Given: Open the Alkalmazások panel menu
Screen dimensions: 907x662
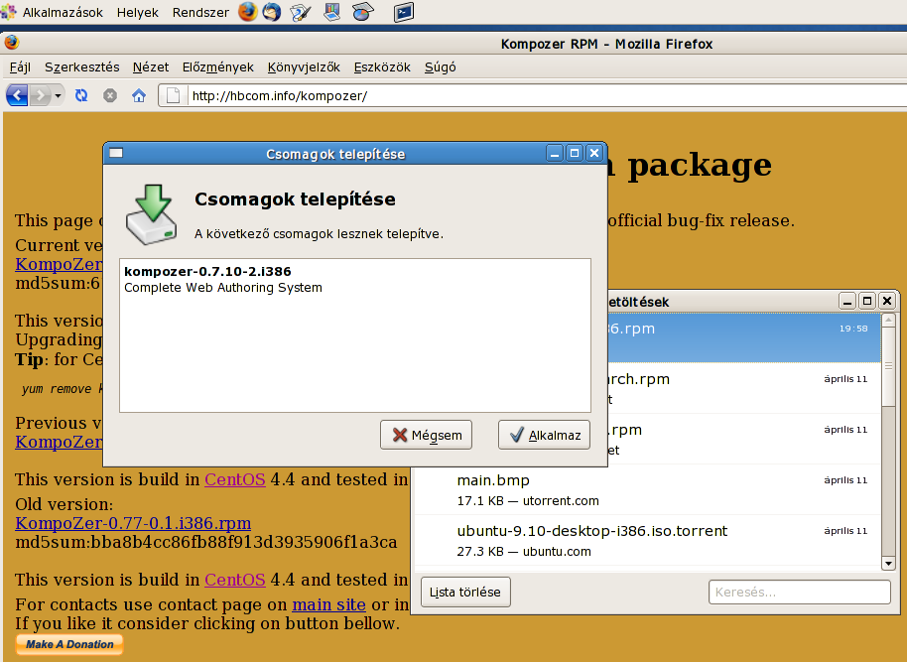Looking at the screenshot, I should pyautogui.click(x=64, y=13).
